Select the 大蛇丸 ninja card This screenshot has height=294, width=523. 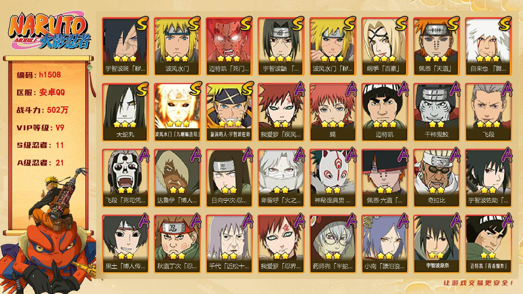coord(125,112)
